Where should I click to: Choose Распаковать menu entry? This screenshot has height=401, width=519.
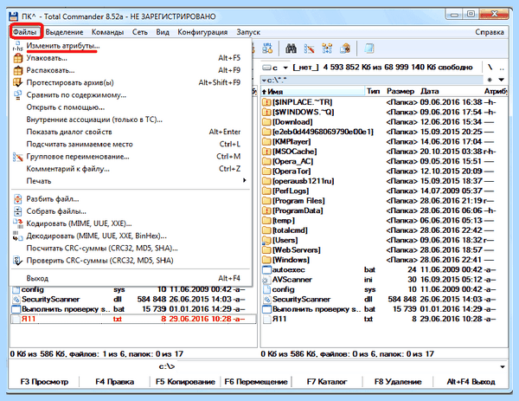coord(131,70)
